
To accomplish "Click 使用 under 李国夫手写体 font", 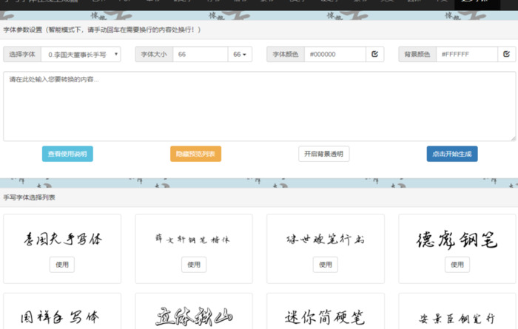I will point(62,265).
